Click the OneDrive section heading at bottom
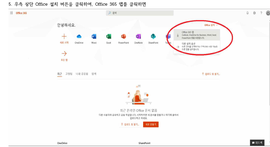 point(62,143)
